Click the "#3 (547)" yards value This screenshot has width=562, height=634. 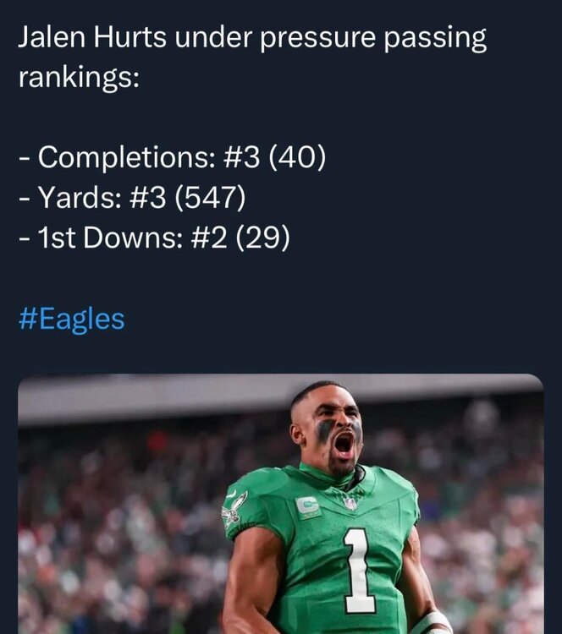click(186, 199)
